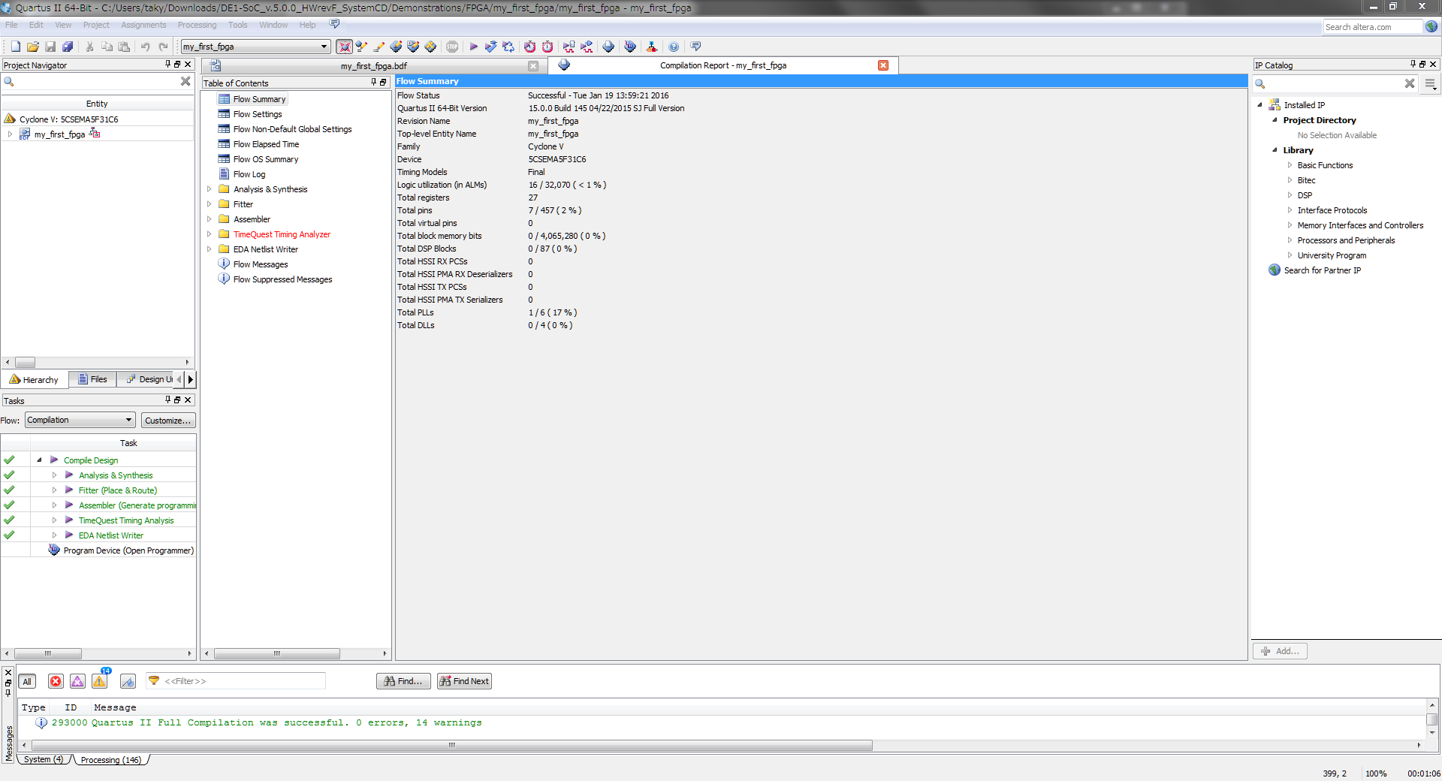
Task: Toggle All messages filter
Action: [27, 681]
